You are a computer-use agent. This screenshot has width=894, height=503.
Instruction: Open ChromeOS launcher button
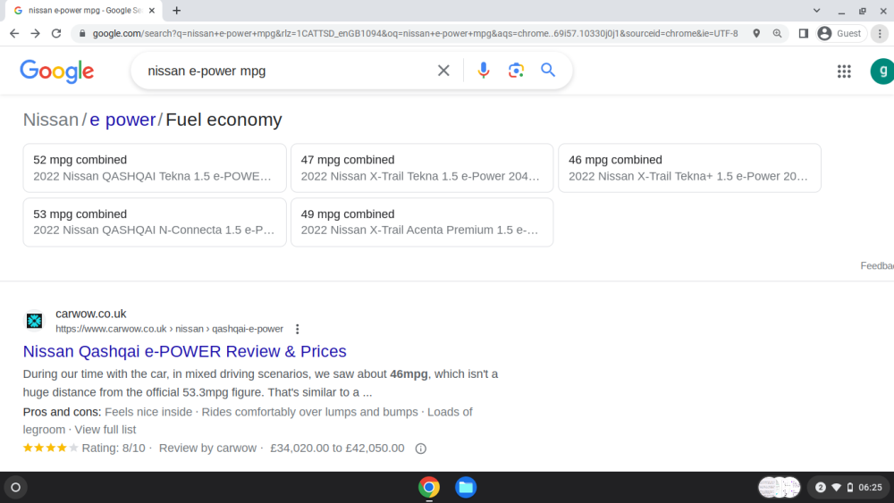pyautogui.click(x=16, y=487)
